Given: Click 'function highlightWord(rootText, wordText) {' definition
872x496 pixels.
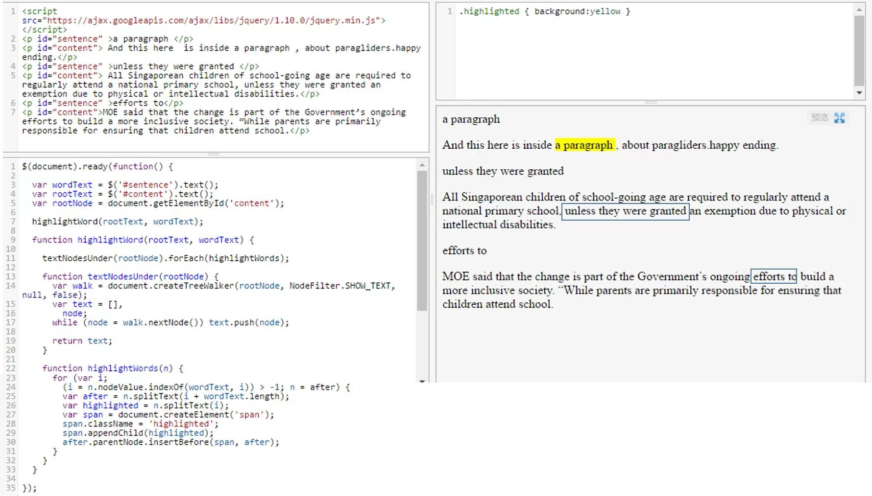Looking at the screenshot, I should [x=143, y=240].
